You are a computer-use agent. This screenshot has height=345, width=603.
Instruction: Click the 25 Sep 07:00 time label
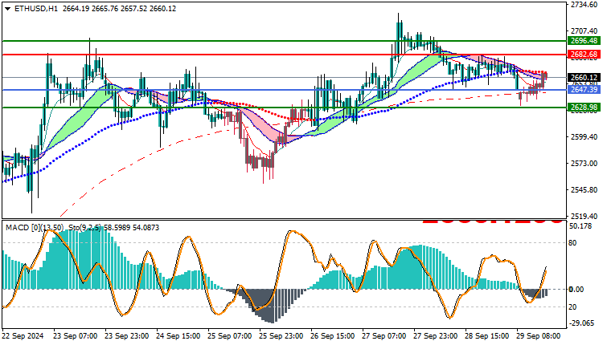click(230, 336)
